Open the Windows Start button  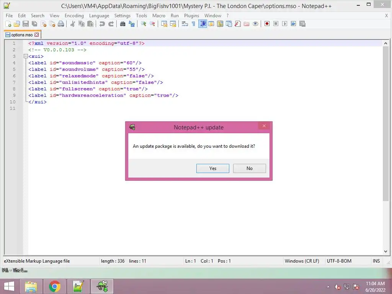pos(9,286)
